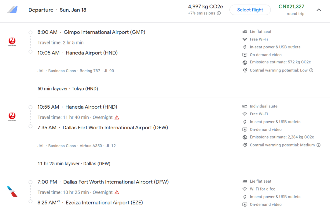Click Gimpo International Airport (GMP)

105,32
